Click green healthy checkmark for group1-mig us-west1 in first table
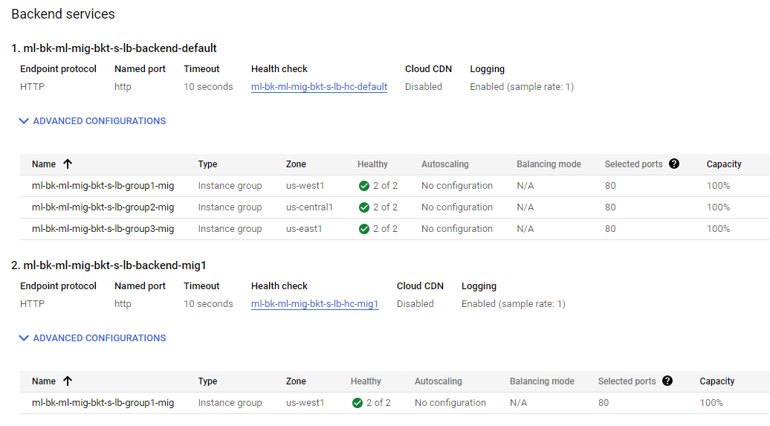 364,186
